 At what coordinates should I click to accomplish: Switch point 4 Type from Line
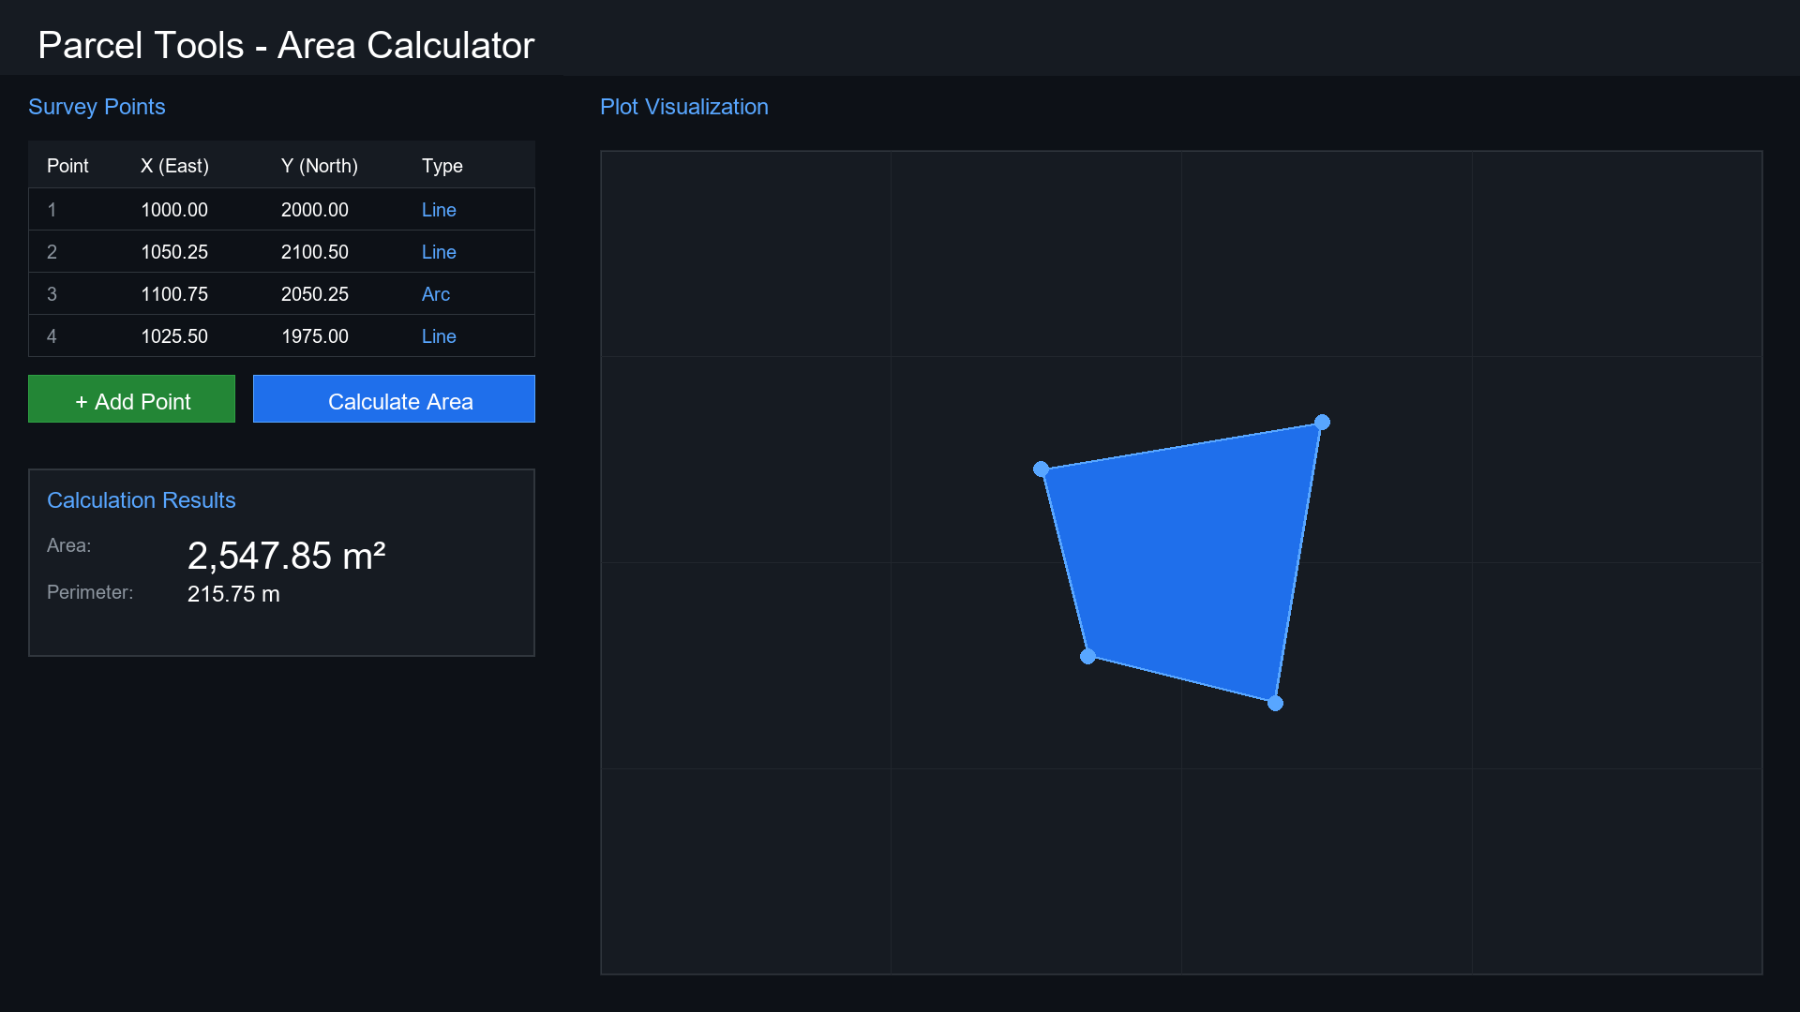pyautogui.click(x=438, y=335)
